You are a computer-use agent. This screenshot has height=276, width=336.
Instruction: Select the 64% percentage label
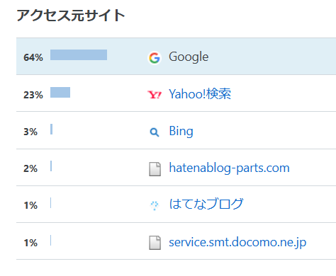tap(33, 57)
